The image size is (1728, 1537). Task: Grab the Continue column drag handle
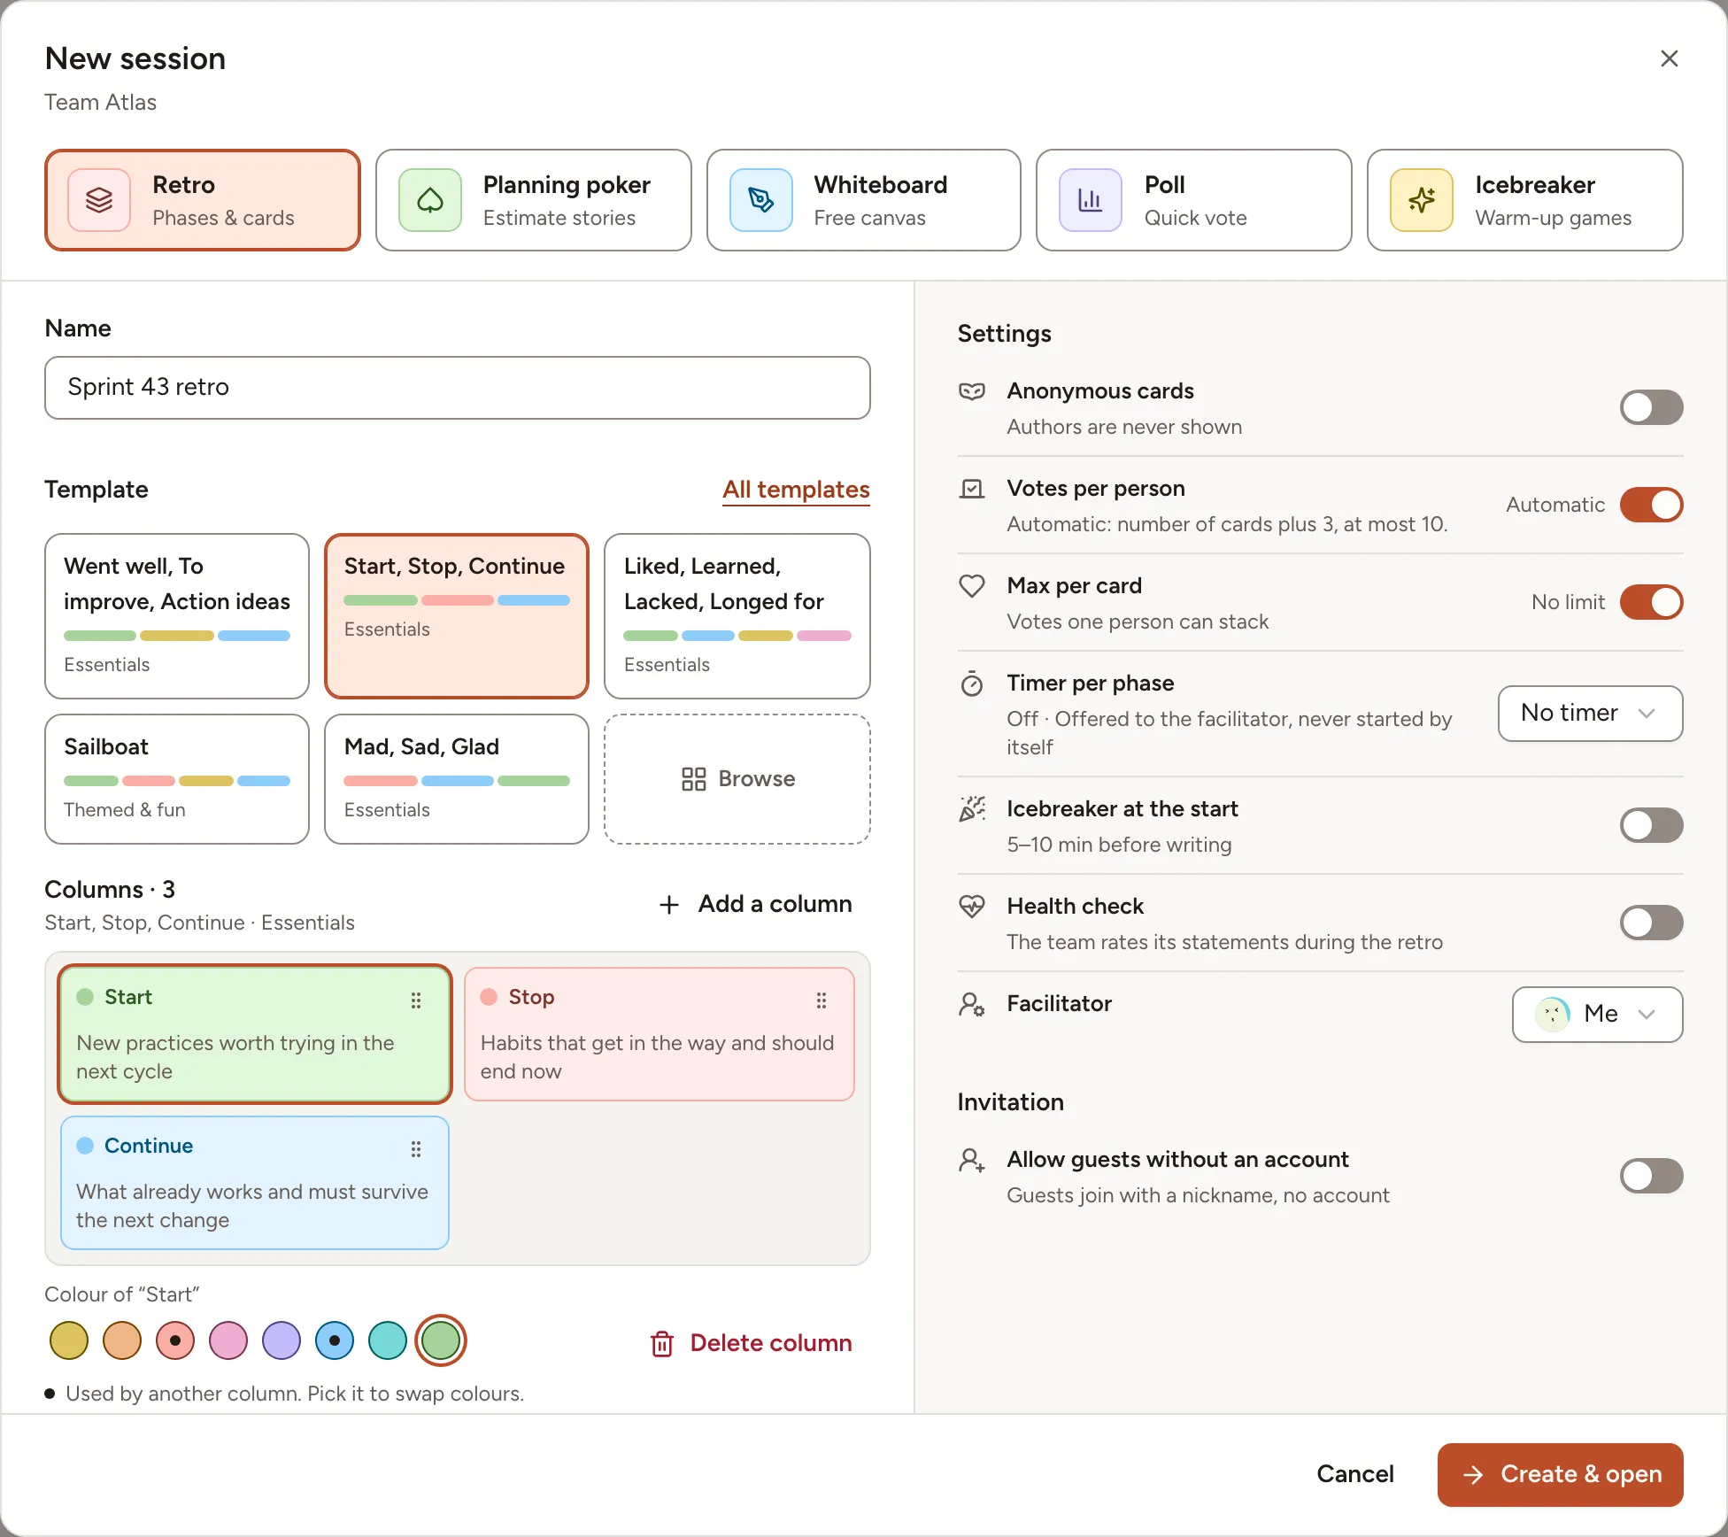[x=416, y=1149]
